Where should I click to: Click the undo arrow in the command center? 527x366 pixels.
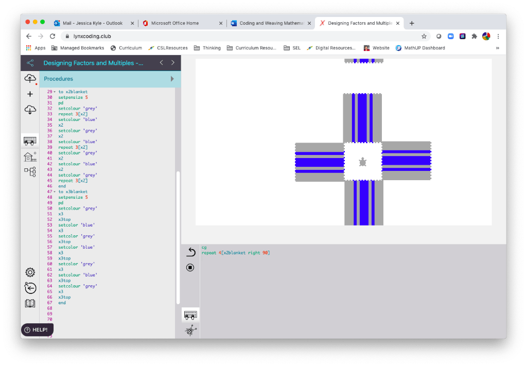click(190, 252)
